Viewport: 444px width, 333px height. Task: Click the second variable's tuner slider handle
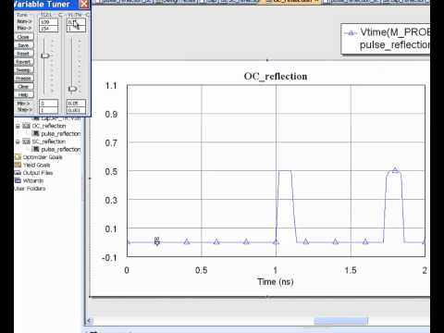click(72, 89)
